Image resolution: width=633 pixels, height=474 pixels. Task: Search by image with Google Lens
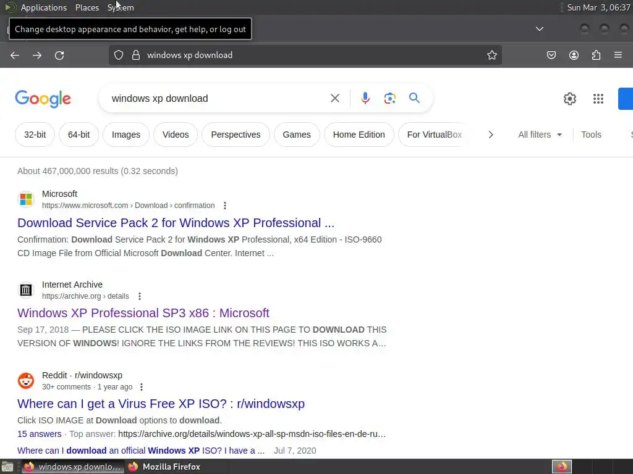click(x=389, y=98)
